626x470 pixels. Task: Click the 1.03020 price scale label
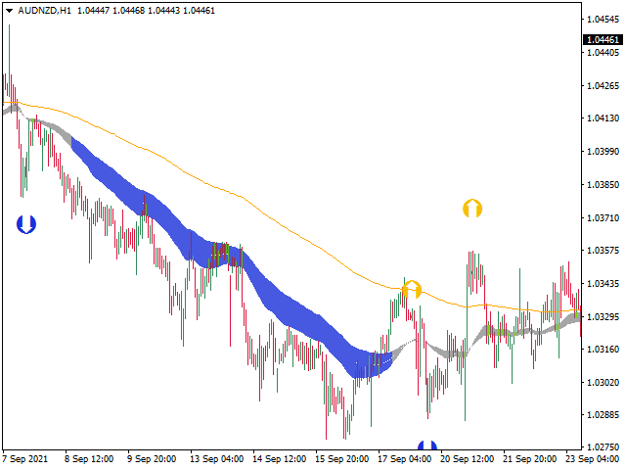(603, 382)
